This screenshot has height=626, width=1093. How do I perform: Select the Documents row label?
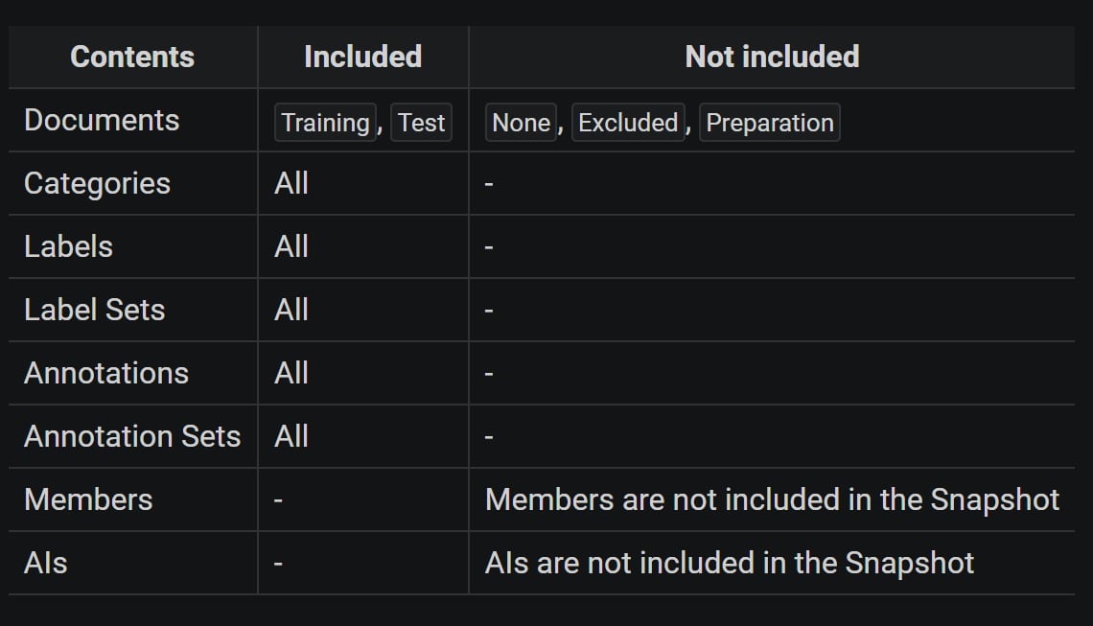pyautogui.click(x=102, y=121)
